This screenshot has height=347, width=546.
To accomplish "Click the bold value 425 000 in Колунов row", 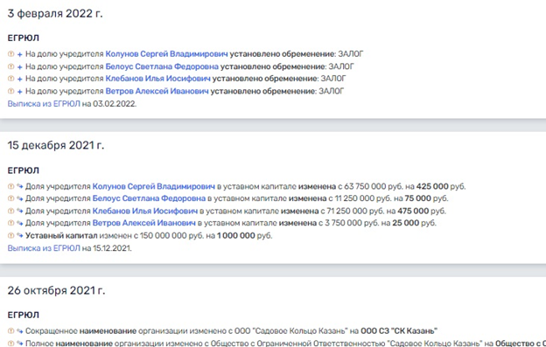I will [x=432, y=186].
